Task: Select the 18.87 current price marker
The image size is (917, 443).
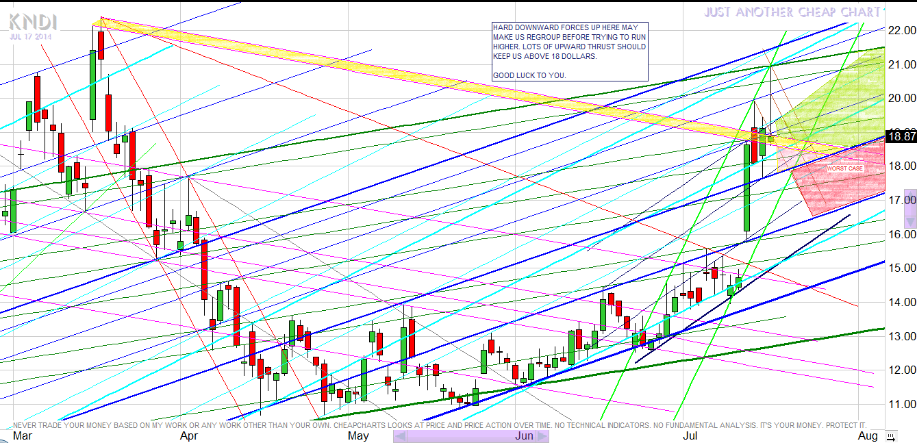Action: (900, 136)
